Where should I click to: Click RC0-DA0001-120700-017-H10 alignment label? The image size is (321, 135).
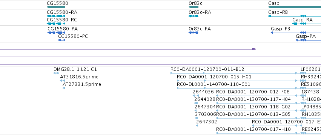coord(253,130)
